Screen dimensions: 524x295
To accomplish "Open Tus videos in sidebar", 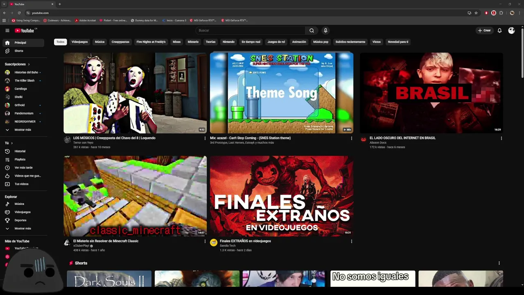I will pos(23,184).
